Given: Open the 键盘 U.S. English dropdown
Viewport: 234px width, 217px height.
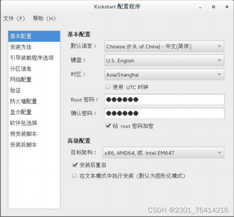Looking at the screenshot, I should point(164,60).
